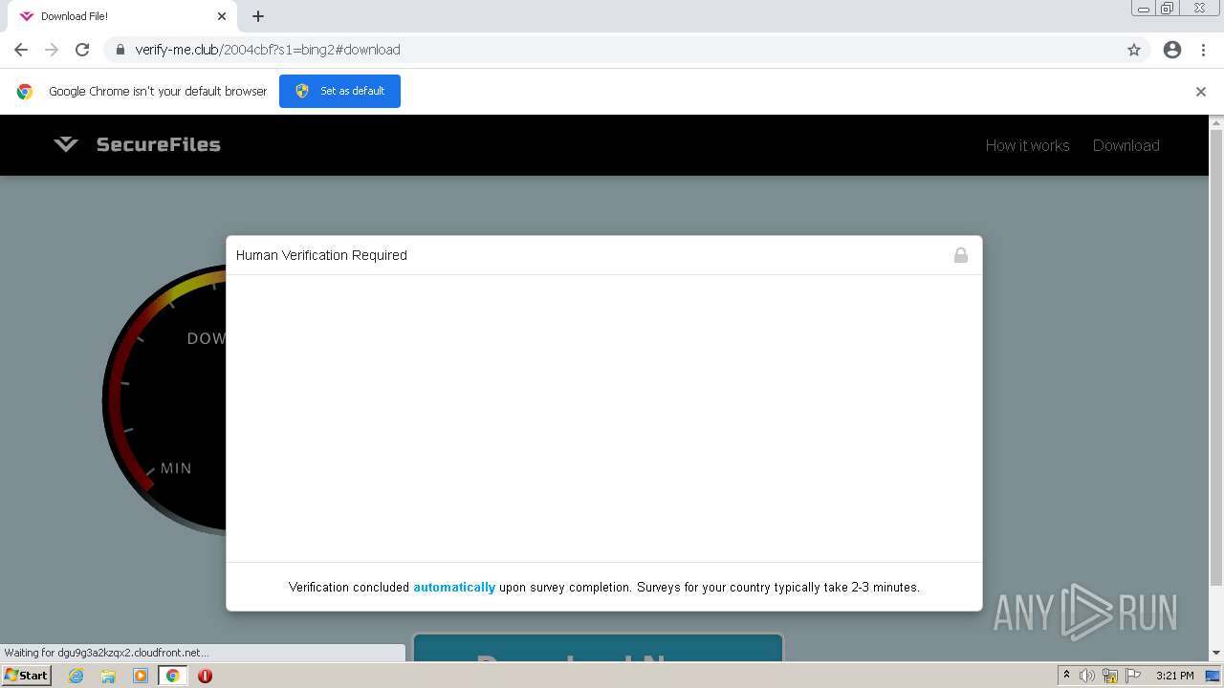
Task: Click the network tray icon
Action: tap(1110, 676)
